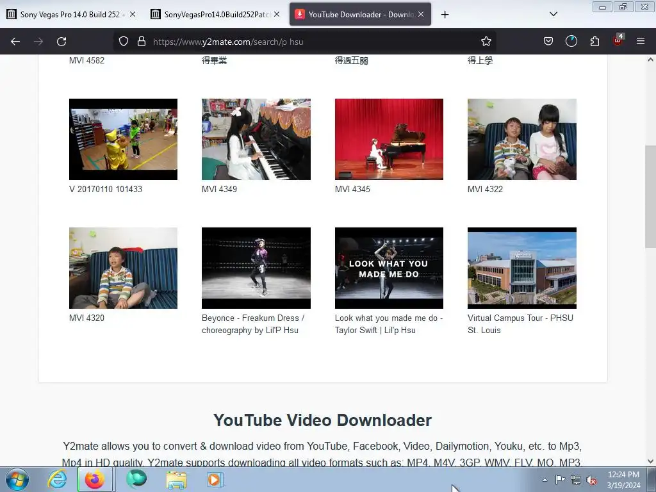This screenshot has width=656, height=492.
Task: Click the MVI 4349 title text
Action: click(x=219, y=189)
